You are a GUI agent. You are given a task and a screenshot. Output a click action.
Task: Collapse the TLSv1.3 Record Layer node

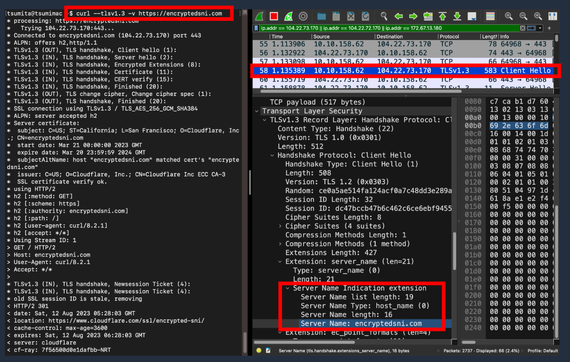265,120
